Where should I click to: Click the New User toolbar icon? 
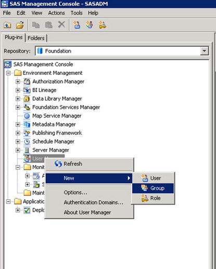(77, 25)
